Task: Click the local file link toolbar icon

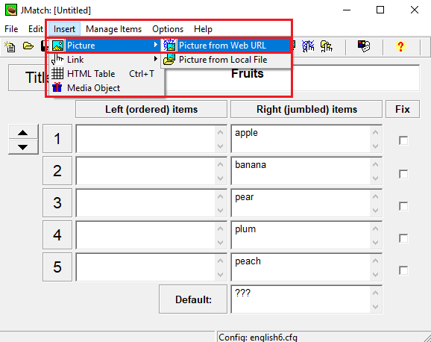Action: [327, 46]
